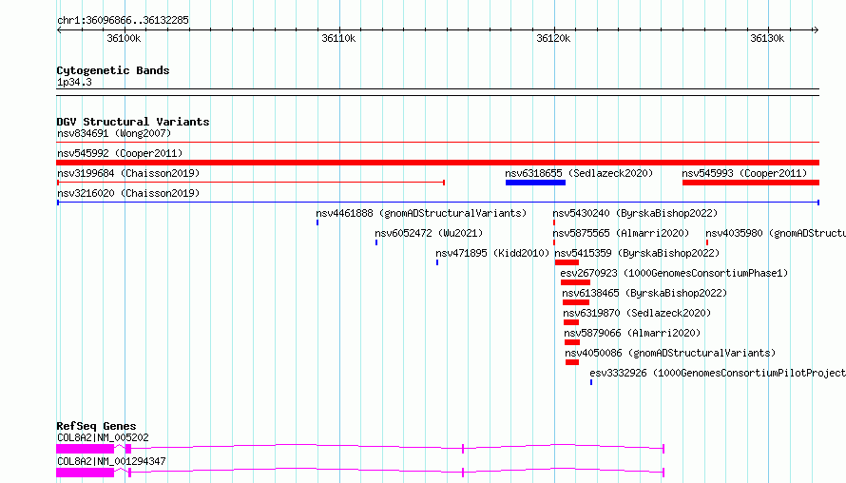
Task: Click the red bar under nsv5415359
Action: click(x=567, y=262)
